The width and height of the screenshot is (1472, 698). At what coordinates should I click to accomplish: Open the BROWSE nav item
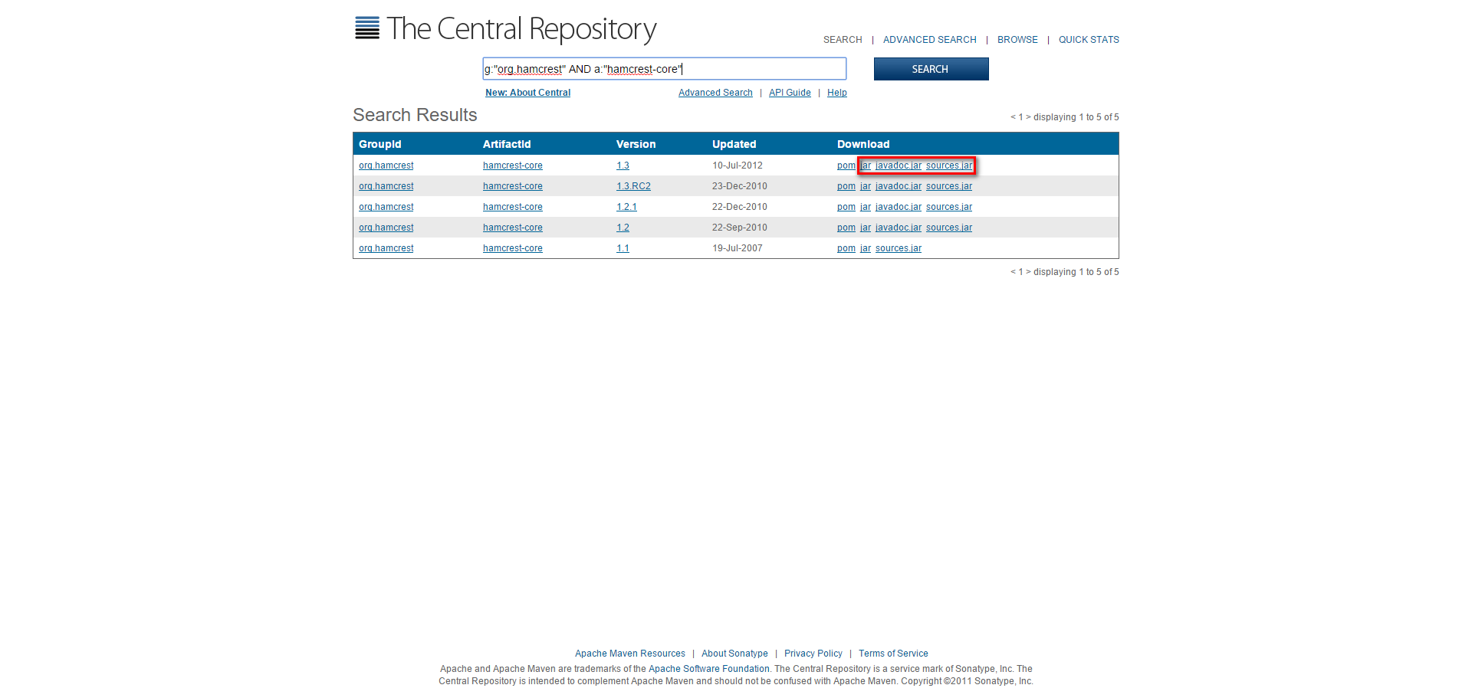pos(1017,40)
